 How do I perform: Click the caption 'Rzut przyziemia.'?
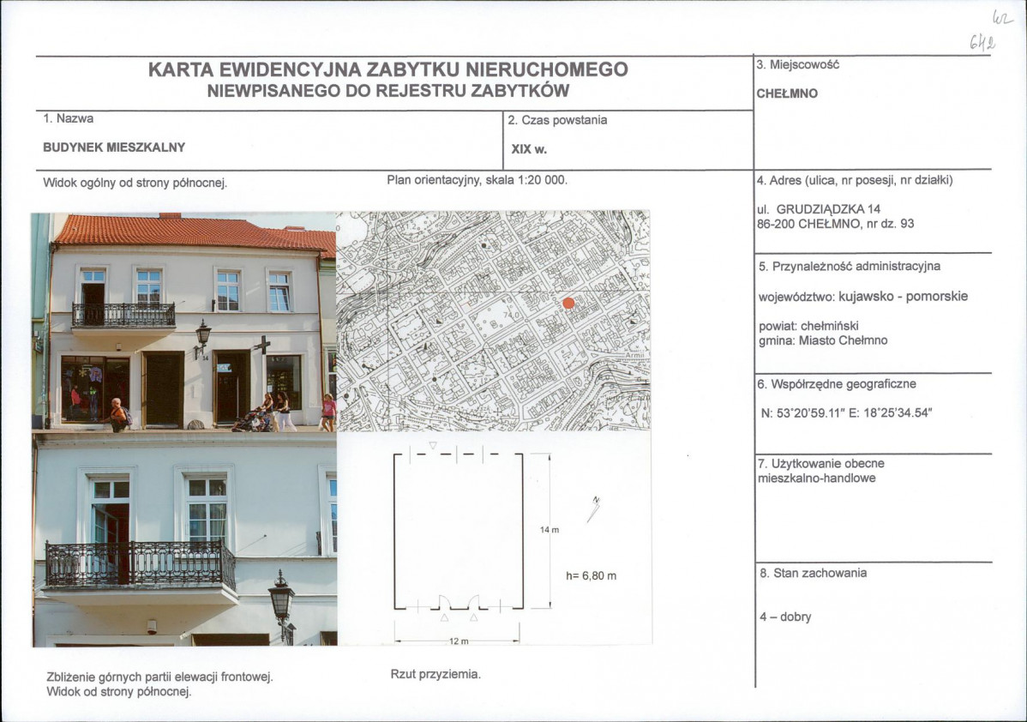pyautogui.click(x=435, y=674)
